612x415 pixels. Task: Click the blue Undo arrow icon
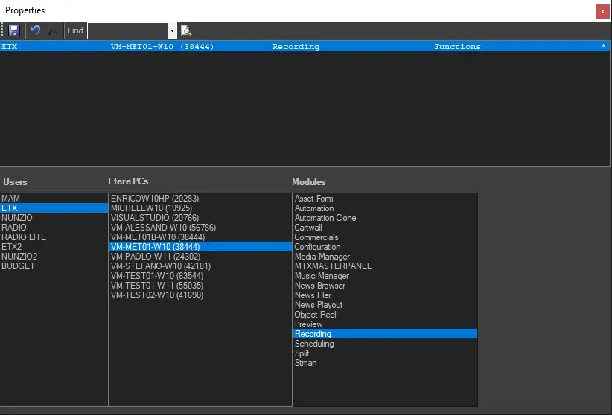pyautogui.click(x=35, y=30)
